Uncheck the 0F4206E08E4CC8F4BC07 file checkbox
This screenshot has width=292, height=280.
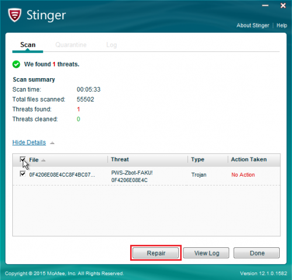pyautogui.click(x=23, y=174)
